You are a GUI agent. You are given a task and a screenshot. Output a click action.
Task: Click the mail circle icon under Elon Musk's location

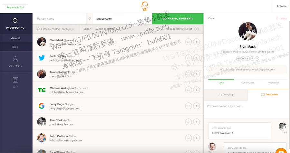point(238,59)
